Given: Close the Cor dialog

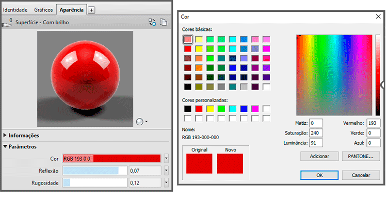Looking at the screenshot, I should 378,16.
